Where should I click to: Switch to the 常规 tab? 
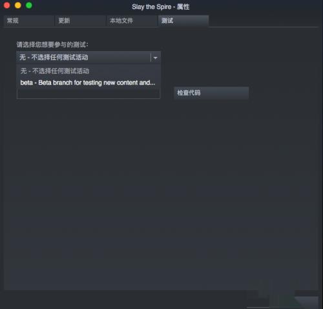(x=28, y=21)
